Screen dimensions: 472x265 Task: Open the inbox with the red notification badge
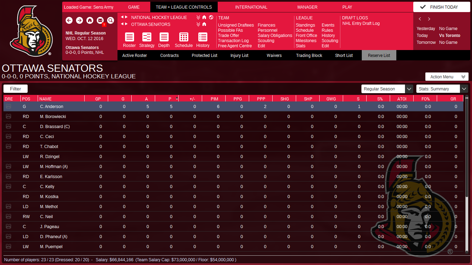pos(100,20)
